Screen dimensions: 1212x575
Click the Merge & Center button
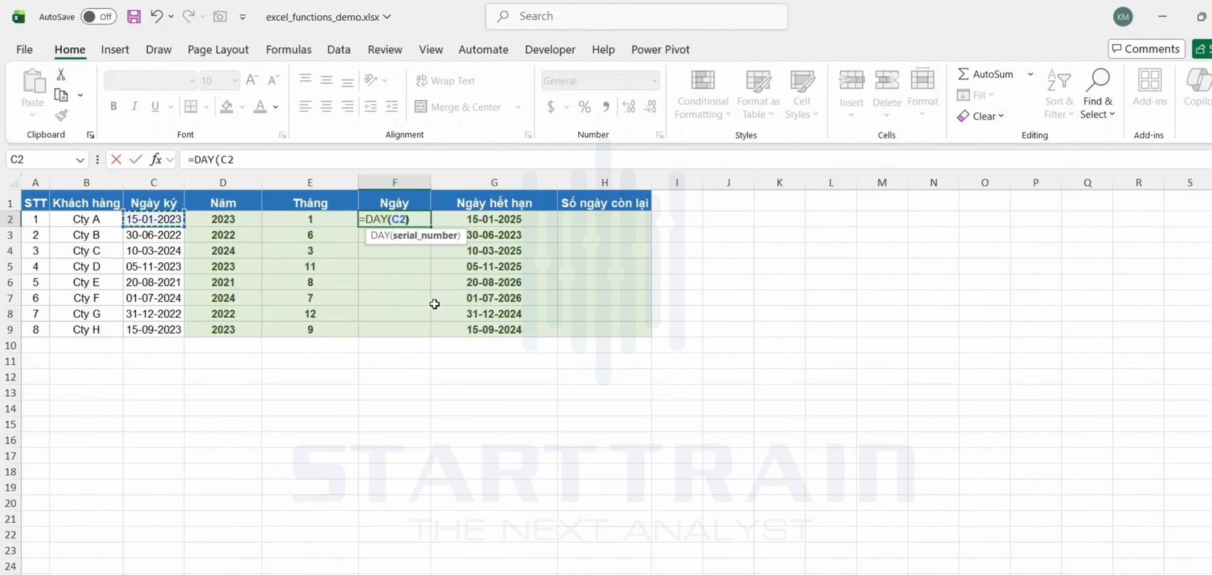(x=458, y=107)
